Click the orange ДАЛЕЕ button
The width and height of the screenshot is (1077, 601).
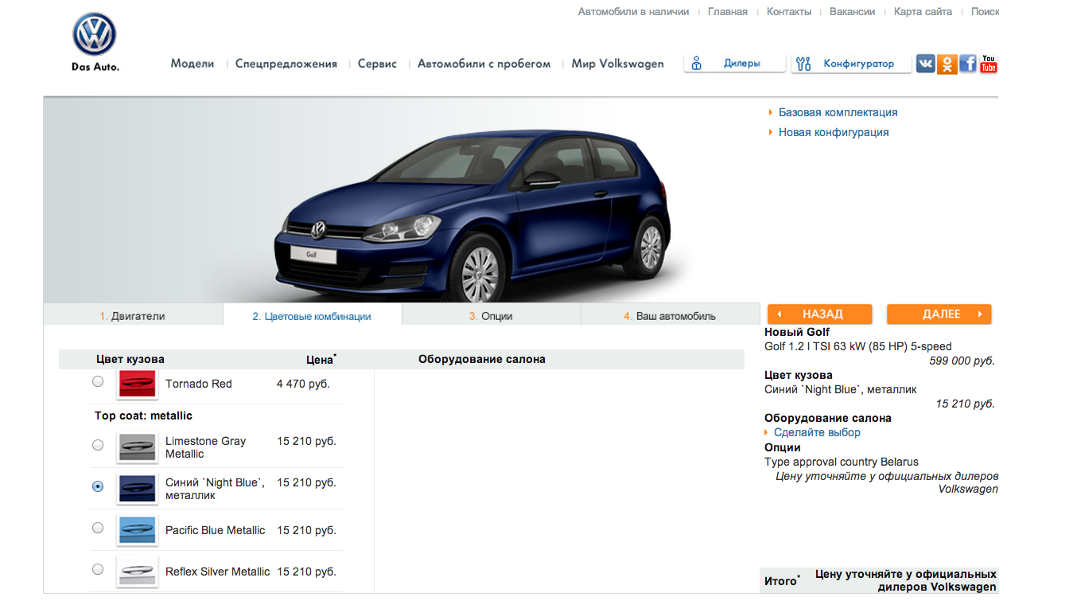click(x=939, y=314)
